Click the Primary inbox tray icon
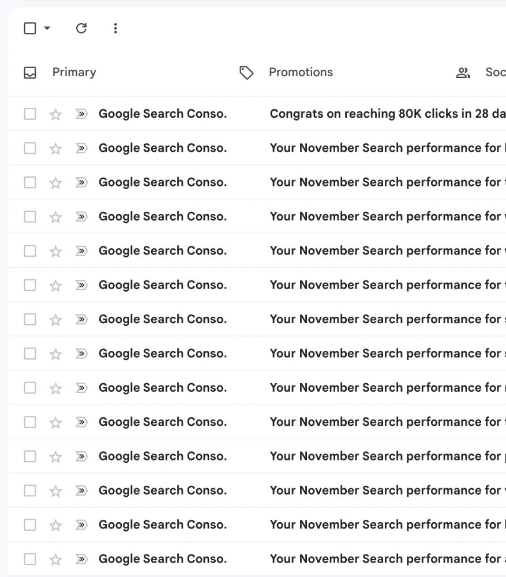Viewport: 506px width, 577px height. coord(30,73)
